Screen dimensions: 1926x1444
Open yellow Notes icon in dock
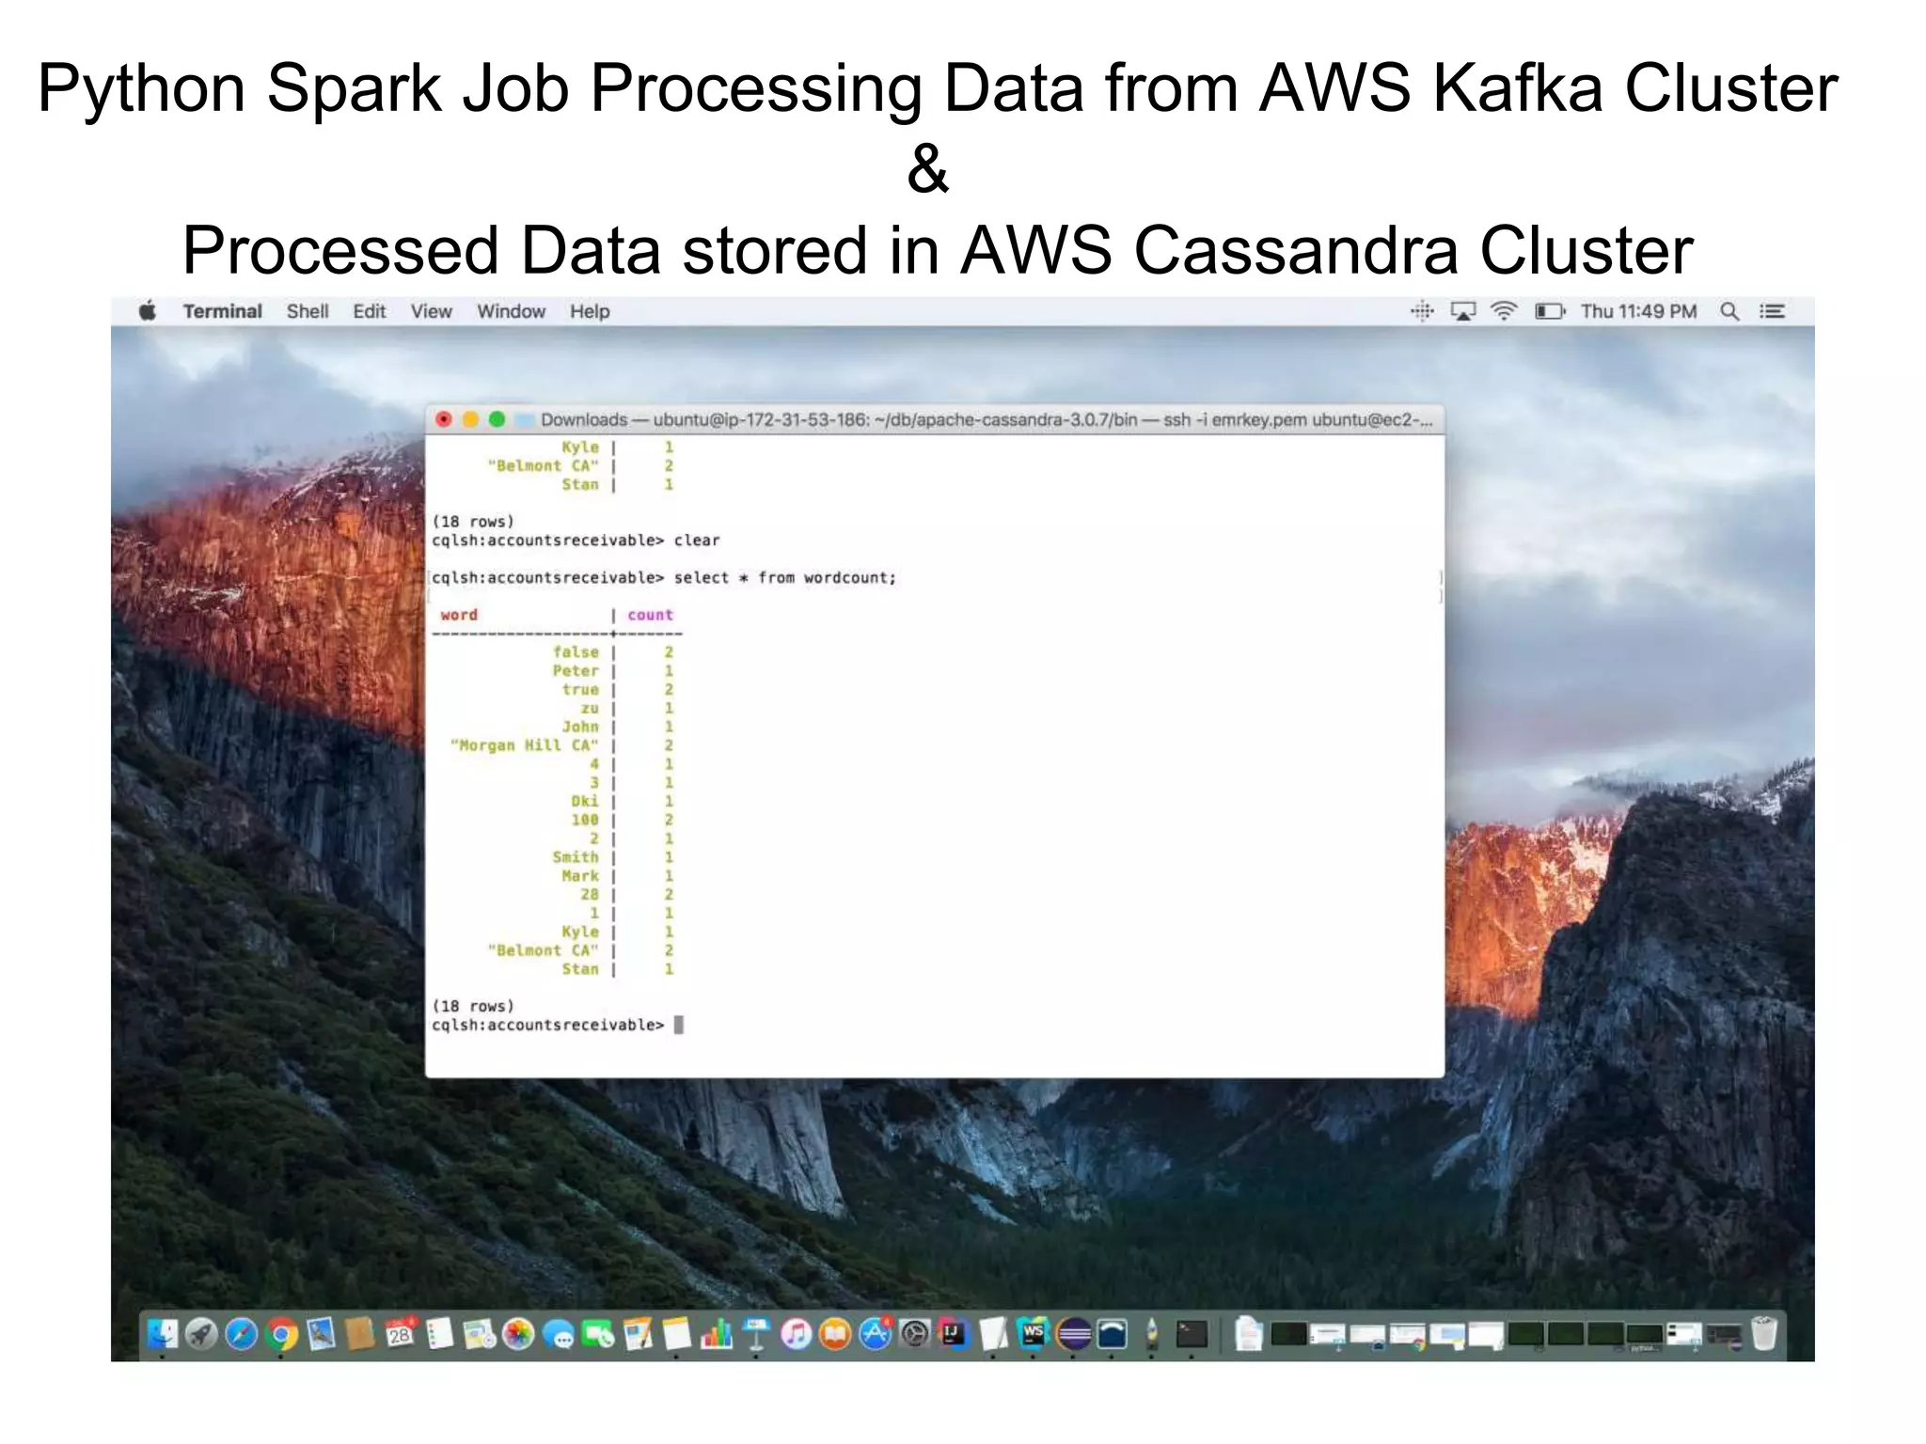click(677, 1334)
